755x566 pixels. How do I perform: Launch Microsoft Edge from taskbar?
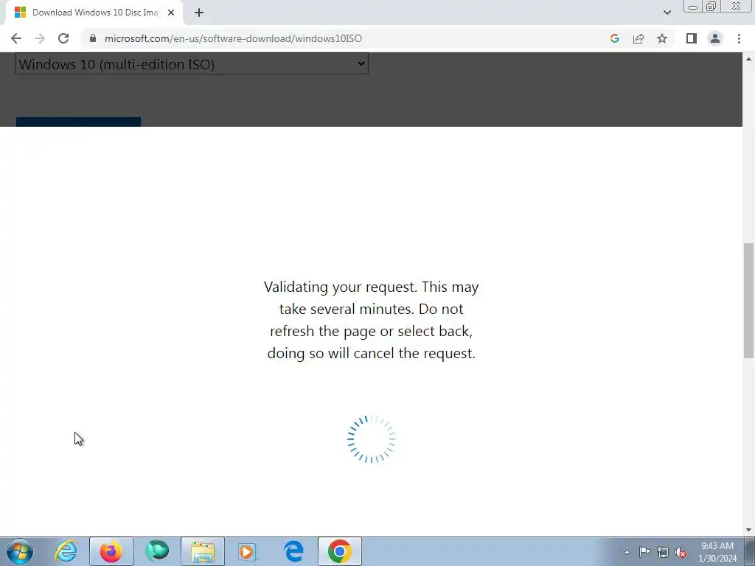coord(293,551)
